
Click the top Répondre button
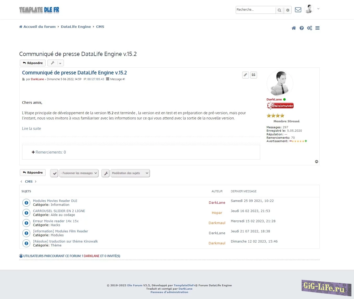click(33, 63)
